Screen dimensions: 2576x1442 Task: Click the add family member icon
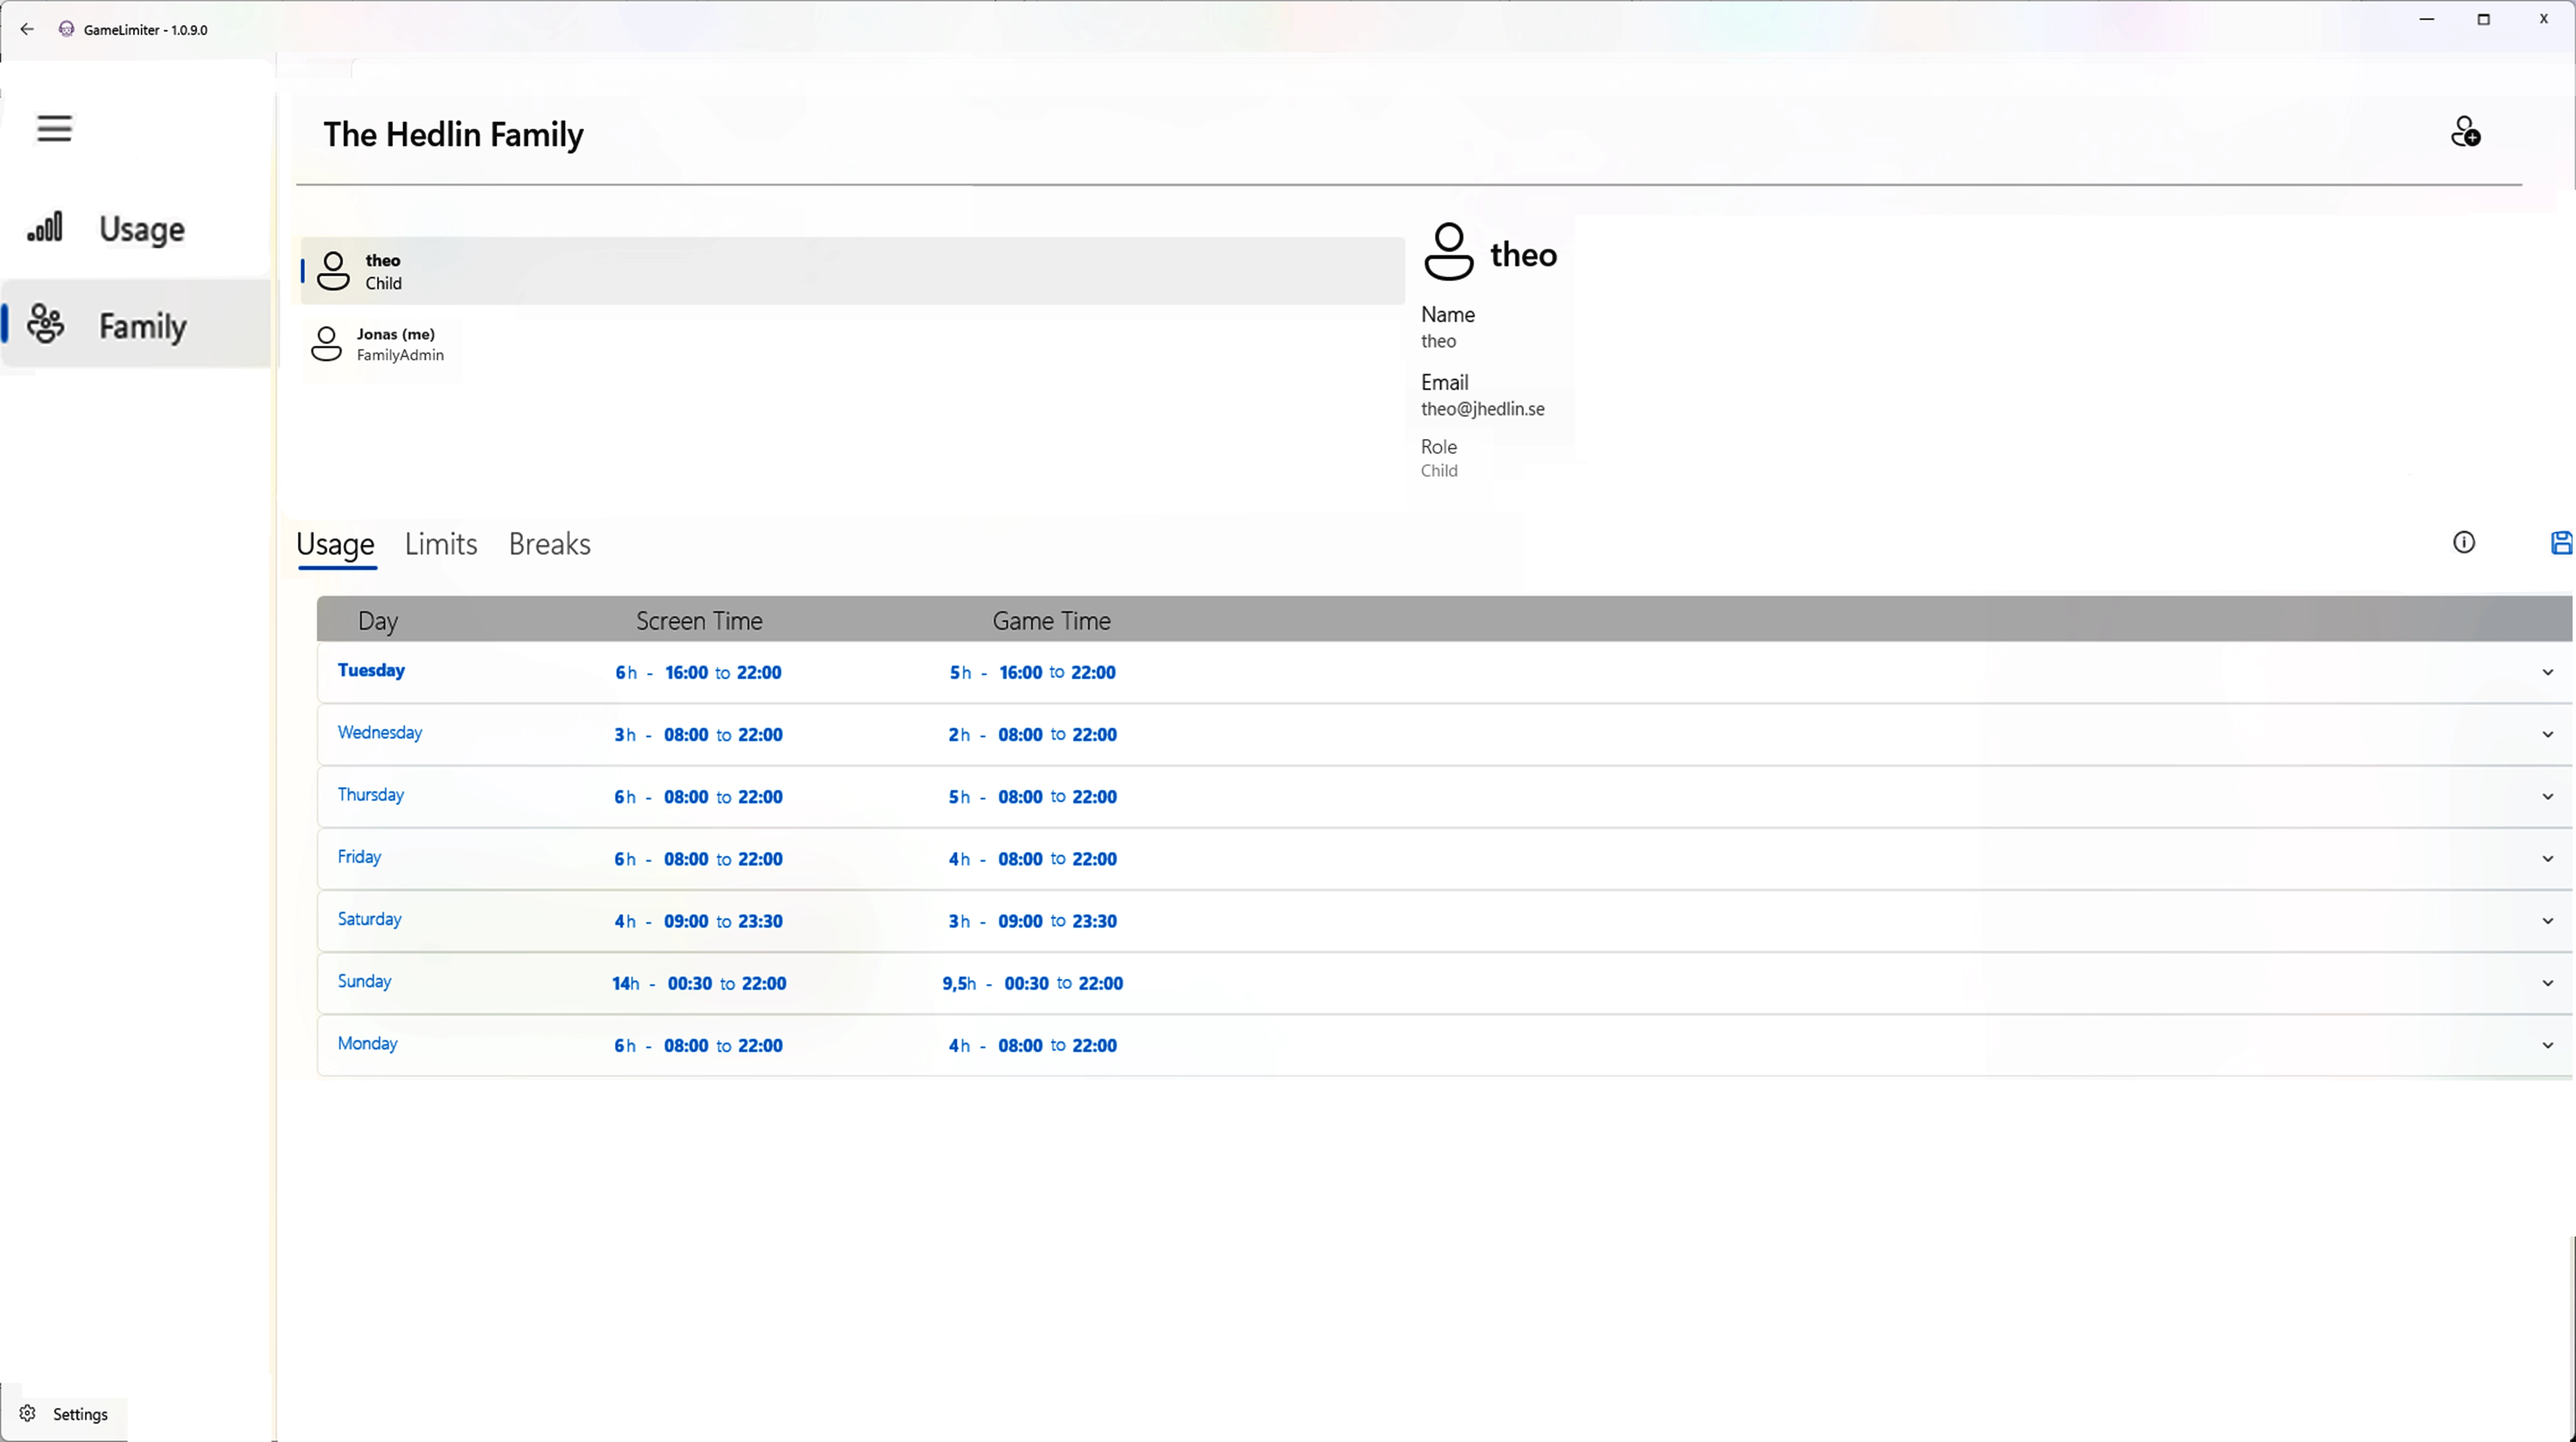click(2466, 131)
